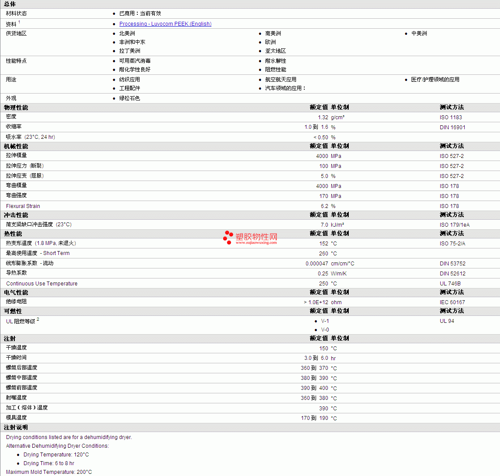The height and width of the screenshot is (476, 500).
Task: Click the 南美洲 region entry
Action: [x=273, y=34]
